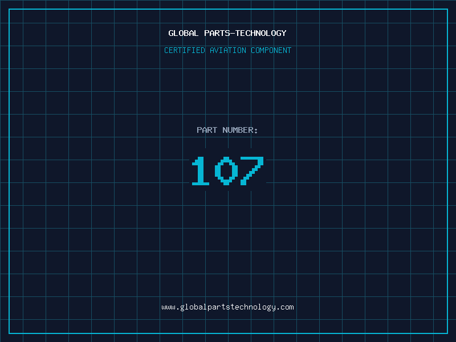Click the PART NUMBER: label

[227, 130]
